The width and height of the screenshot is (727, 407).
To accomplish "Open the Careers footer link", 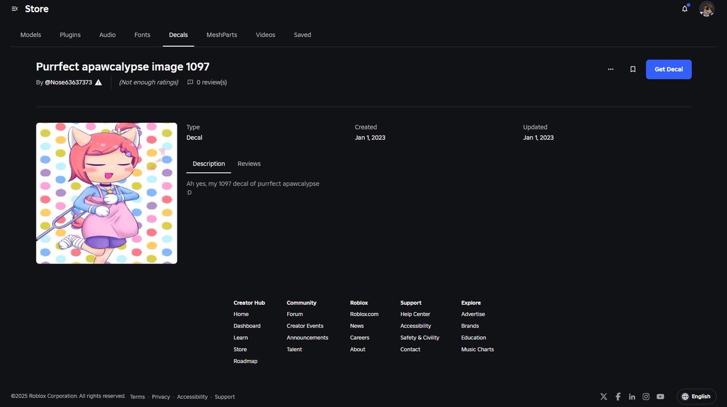I will pyautogui.click(x=360, y=338).
